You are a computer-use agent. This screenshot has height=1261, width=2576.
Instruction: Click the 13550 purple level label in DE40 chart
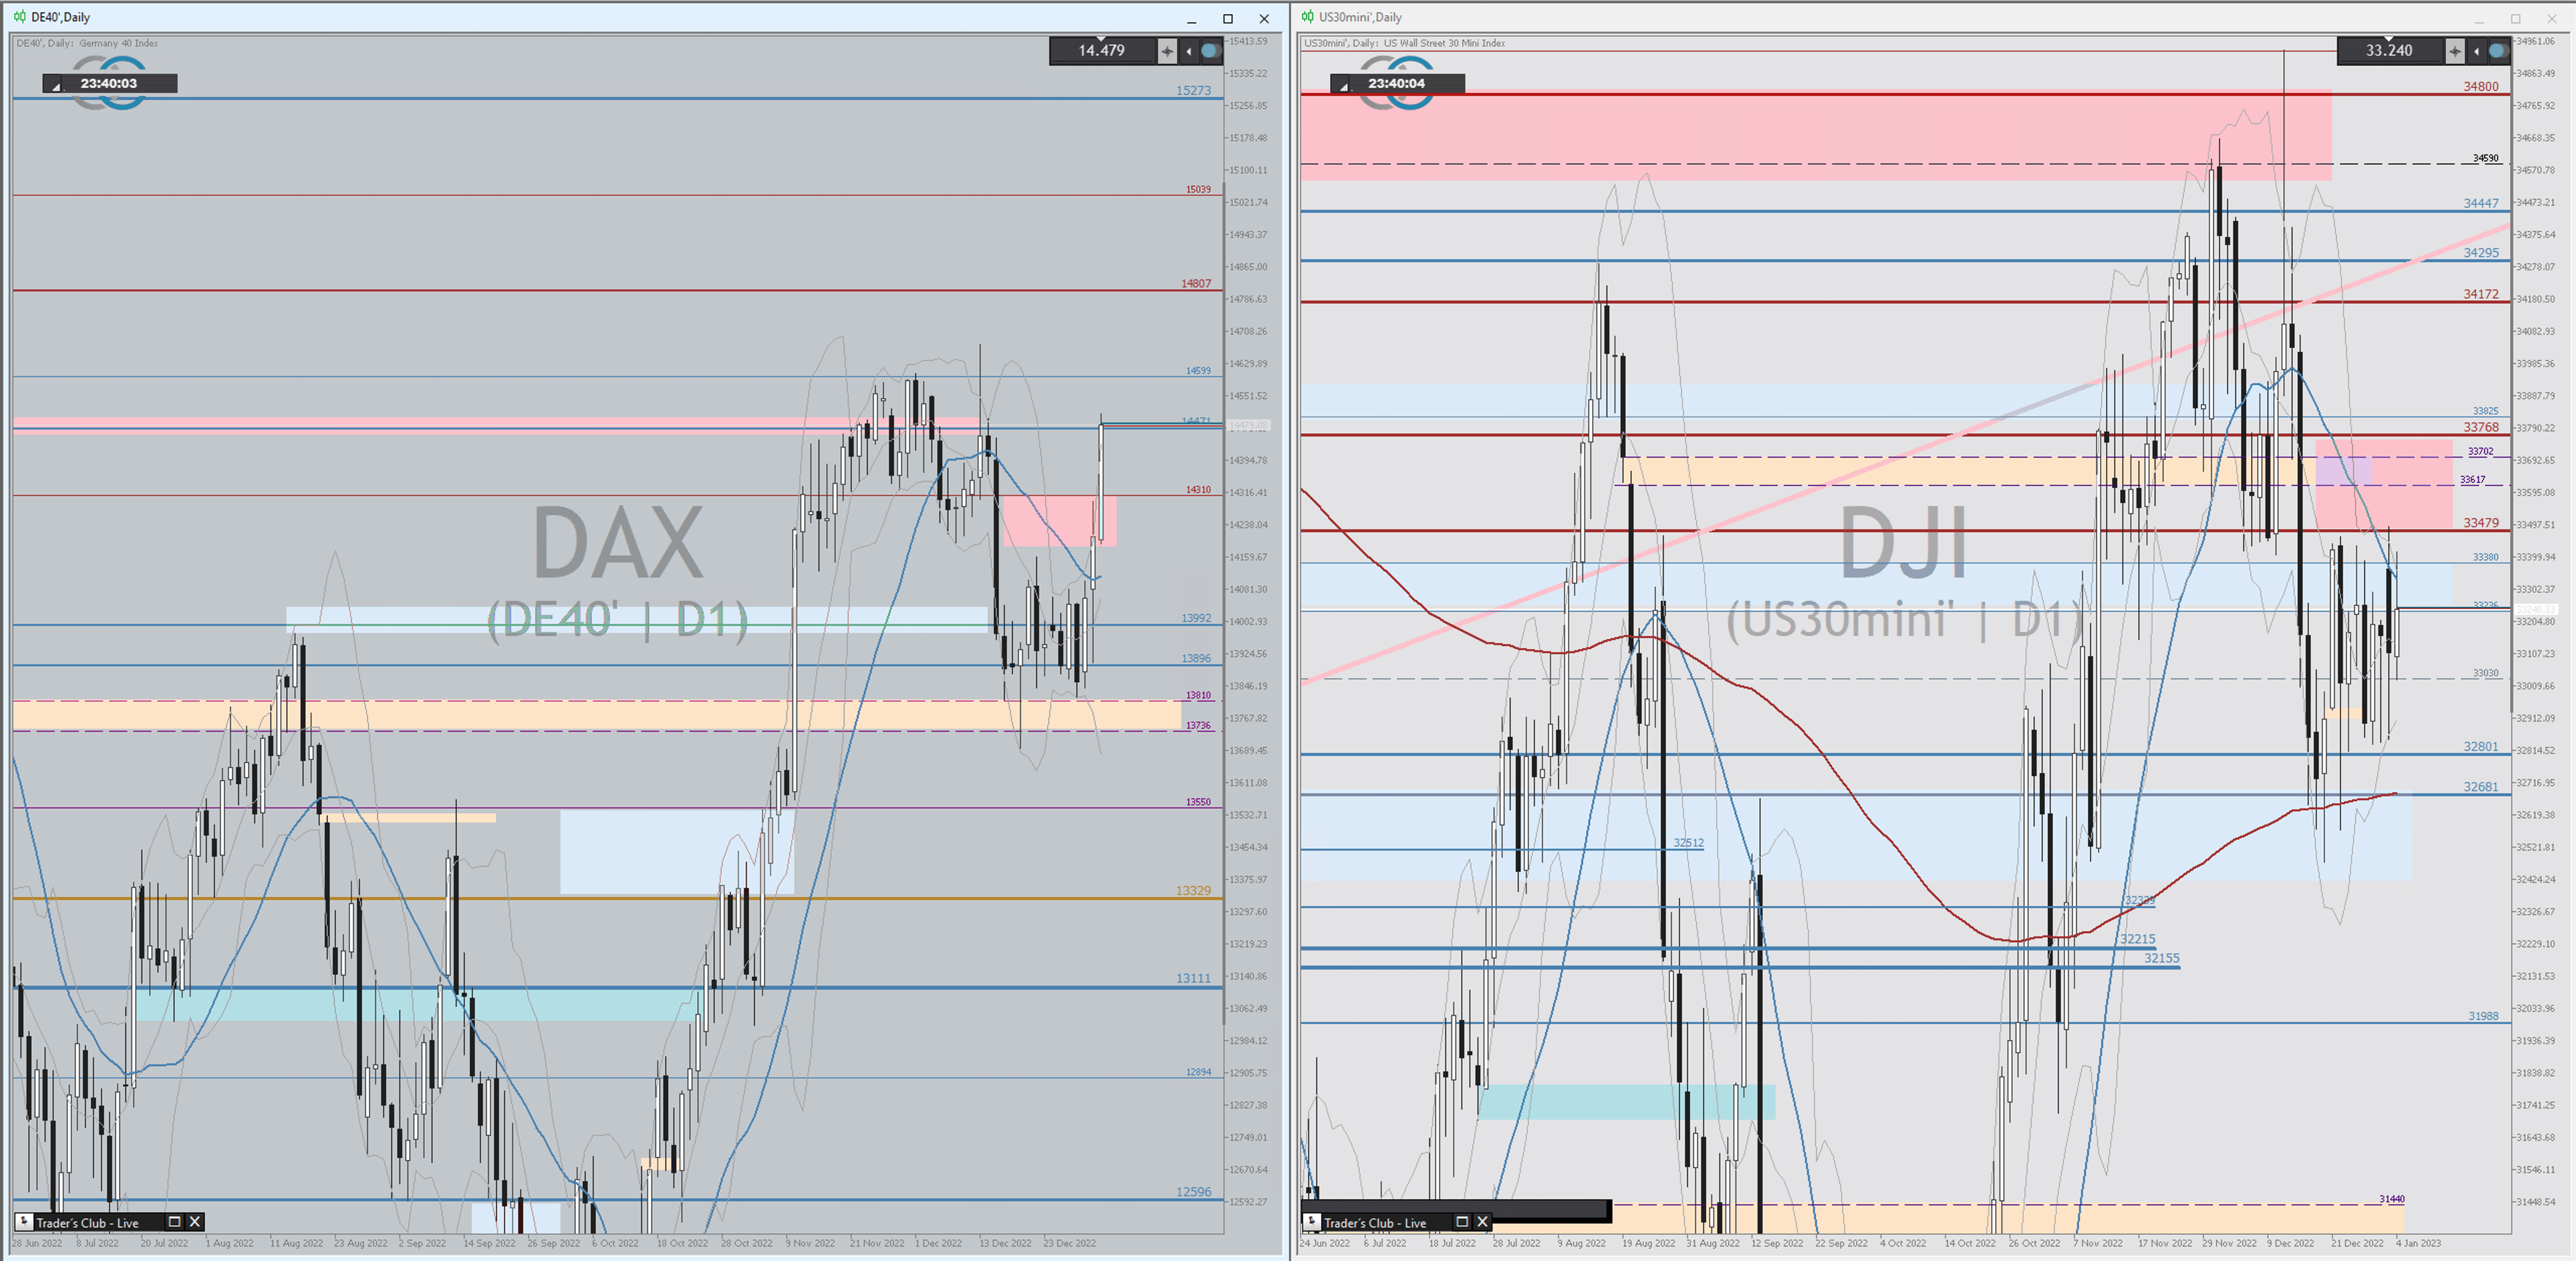click(1198, 802)
